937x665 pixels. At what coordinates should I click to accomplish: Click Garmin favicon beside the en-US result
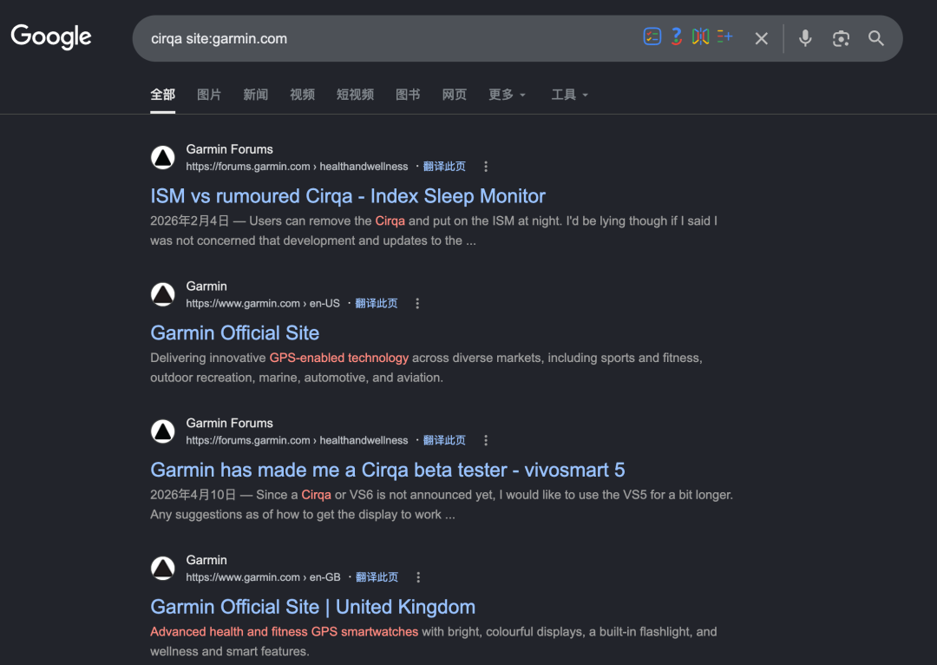[162, 294]
